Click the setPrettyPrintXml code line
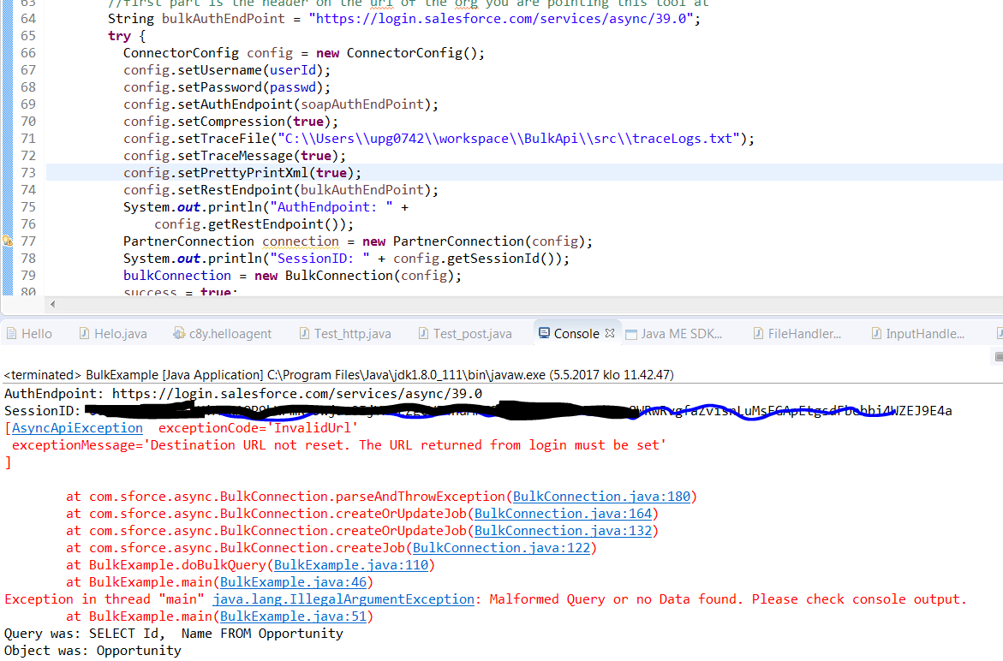 (242, 173)
